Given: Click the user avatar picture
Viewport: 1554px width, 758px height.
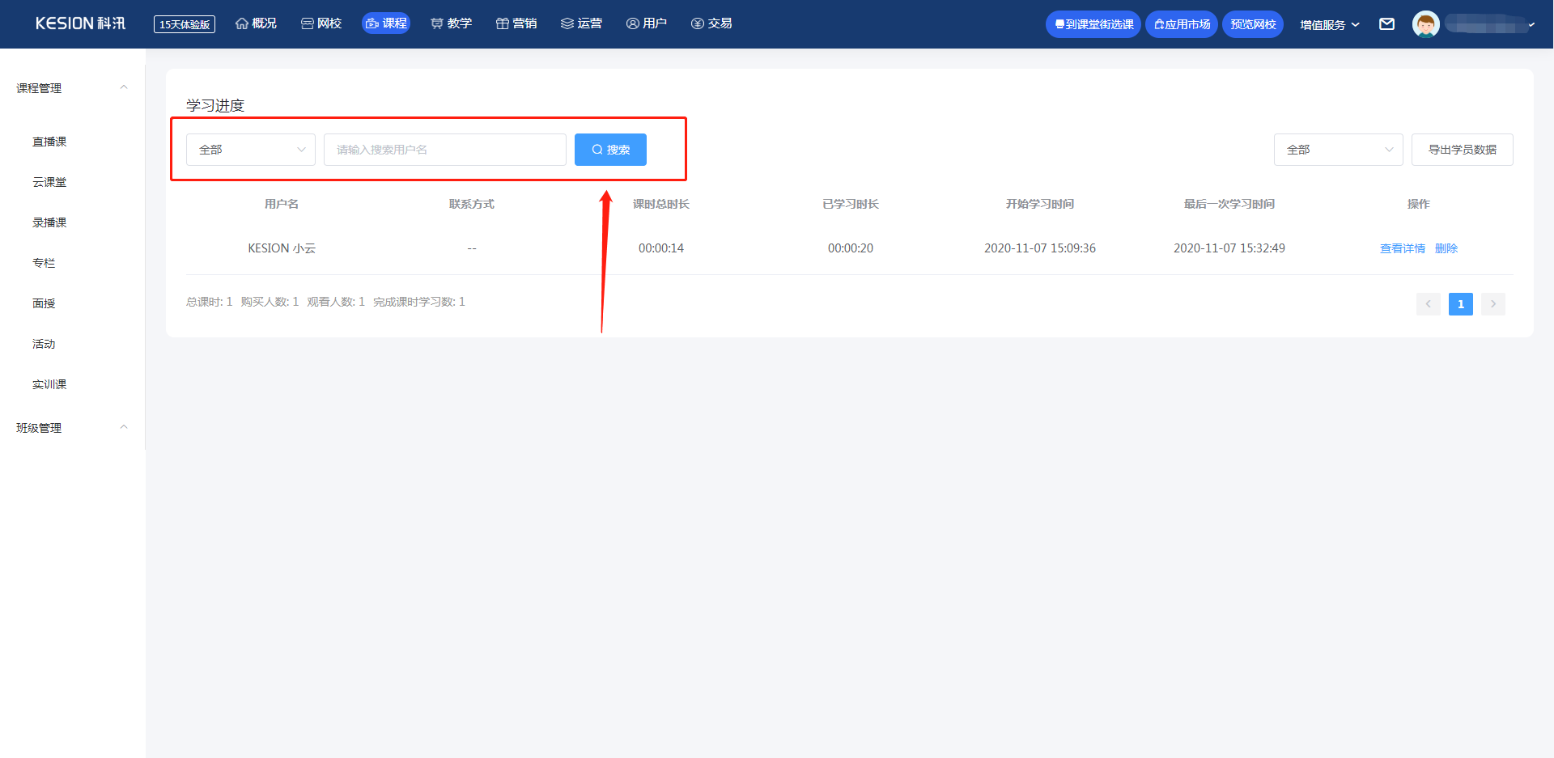Looking at the screenshot, I should (1425, 24).
